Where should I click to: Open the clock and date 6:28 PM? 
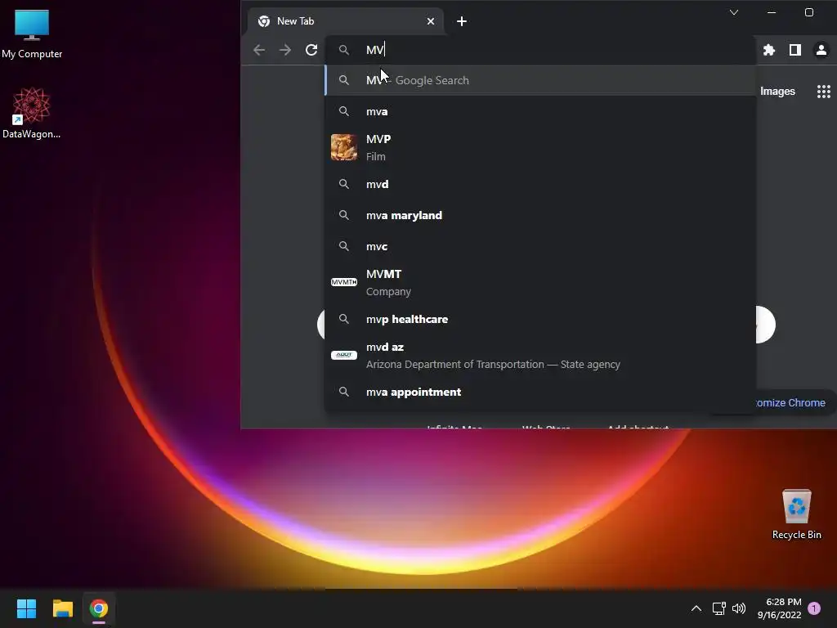779,608
